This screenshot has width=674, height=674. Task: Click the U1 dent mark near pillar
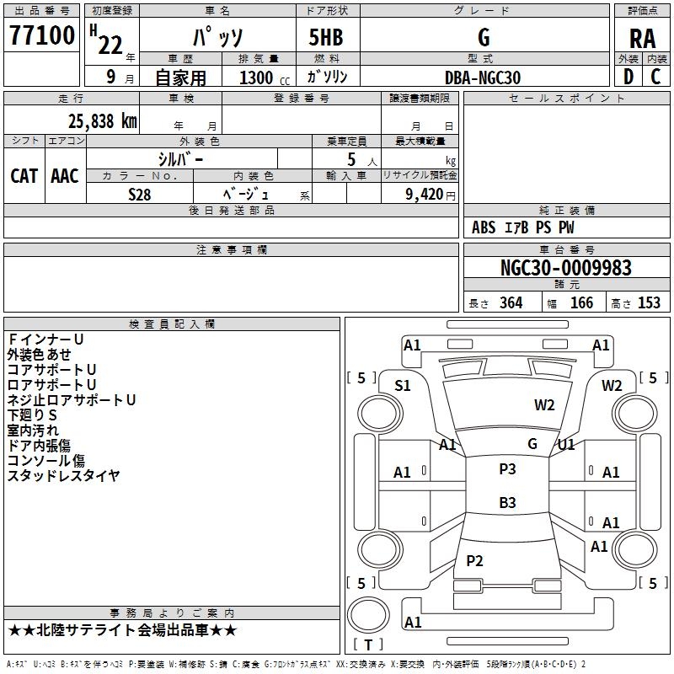[x=565, y=445]
